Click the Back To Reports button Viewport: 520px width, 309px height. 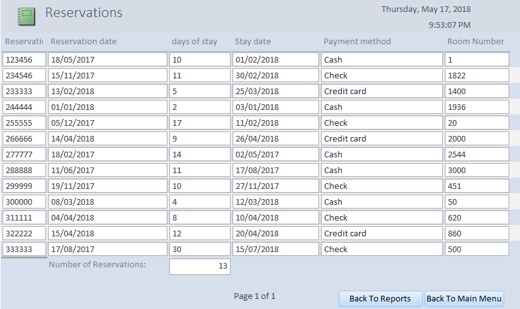tap(380, 299)
